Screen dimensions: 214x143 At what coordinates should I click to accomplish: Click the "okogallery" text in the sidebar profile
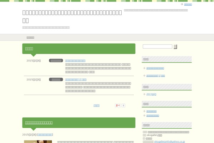[x=152, y=135]
